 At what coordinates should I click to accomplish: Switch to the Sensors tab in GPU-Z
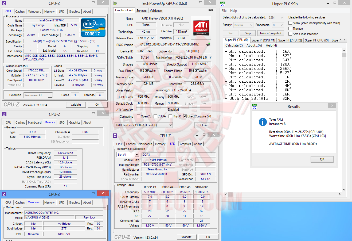point(142,11)
